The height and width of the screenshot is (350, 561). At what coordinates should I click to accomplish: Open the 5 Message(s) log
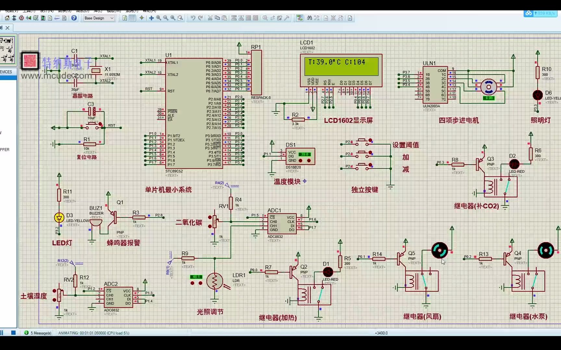(38, 333)
